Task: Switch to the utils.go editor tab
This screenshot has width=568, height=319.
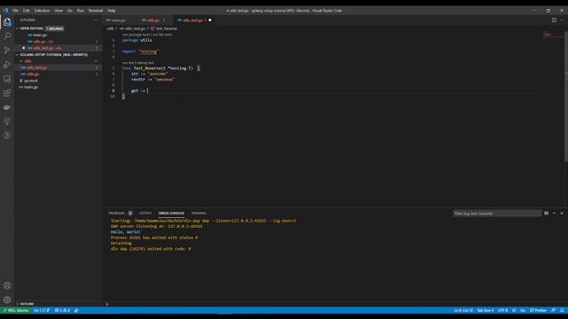Action: tap(154, 20)
